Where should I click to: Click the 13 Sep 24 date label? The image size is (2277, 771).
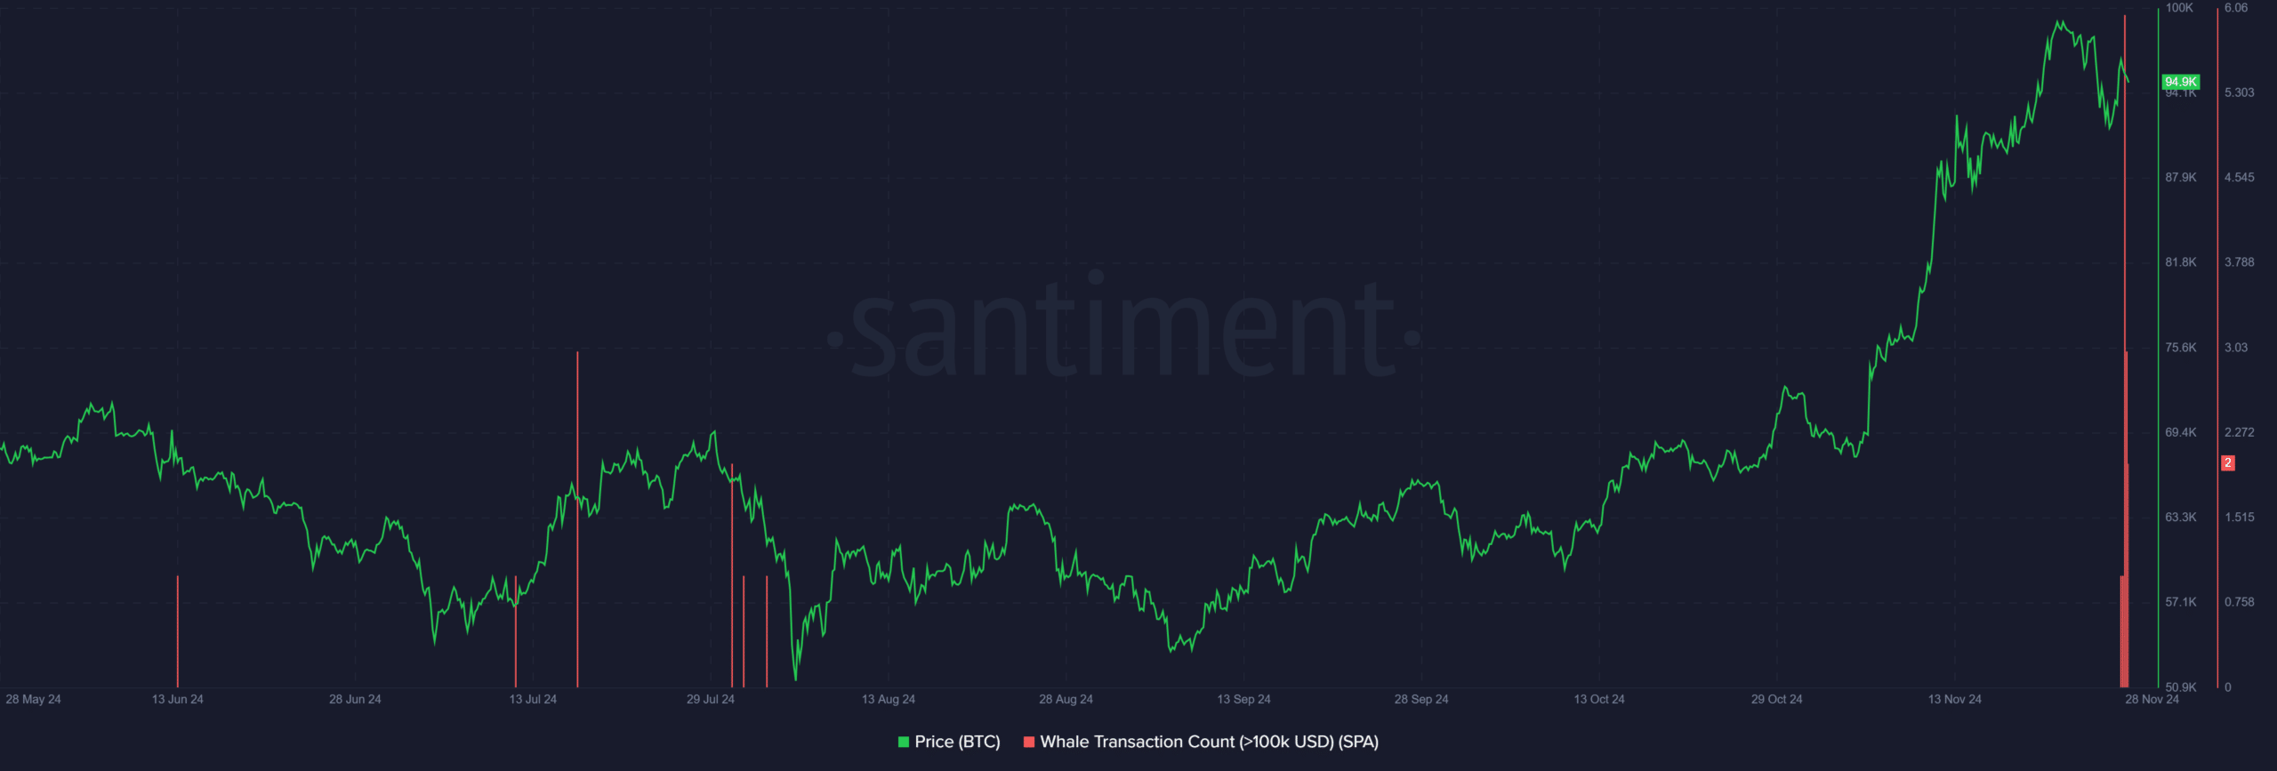(x=1243, y=699)
